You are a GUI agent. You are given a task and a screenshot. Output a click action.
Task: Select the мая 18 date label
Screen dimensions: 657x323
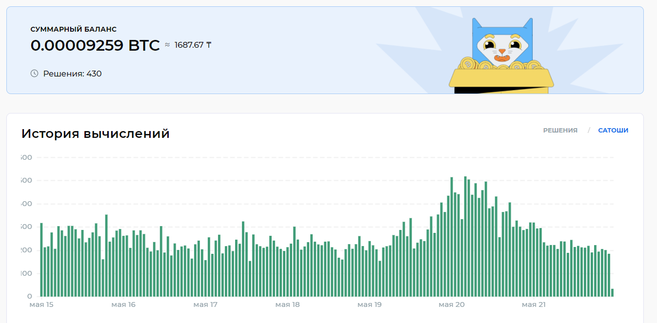(287, 305)
